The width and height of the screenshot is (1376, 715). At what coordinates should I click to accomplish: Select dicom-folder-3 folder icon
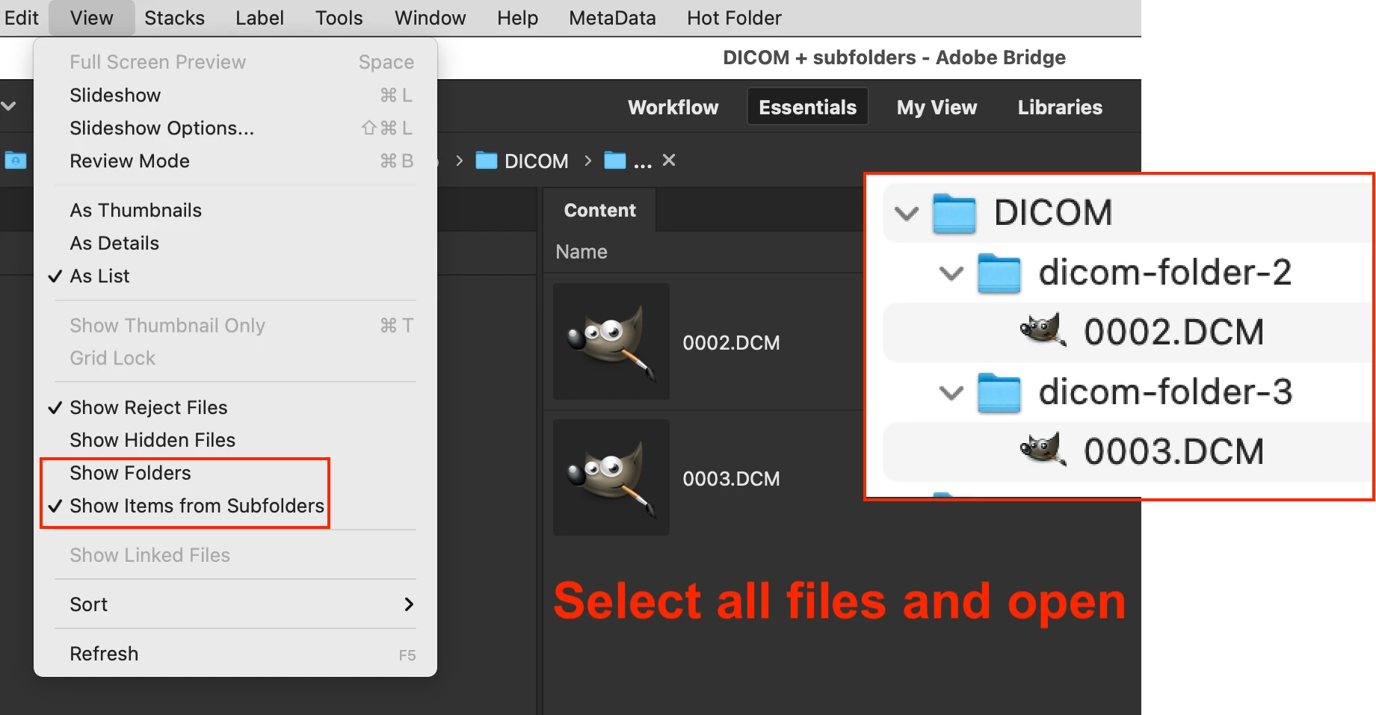(x=999, y=392)
